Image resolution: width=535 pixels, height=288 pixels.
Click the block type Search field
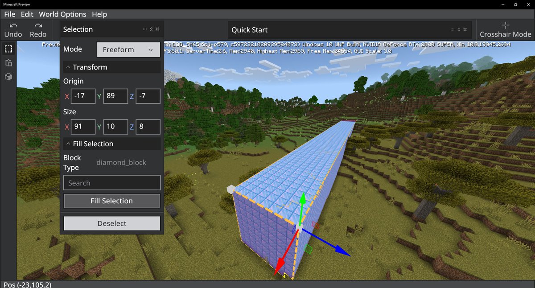[112, 183]
